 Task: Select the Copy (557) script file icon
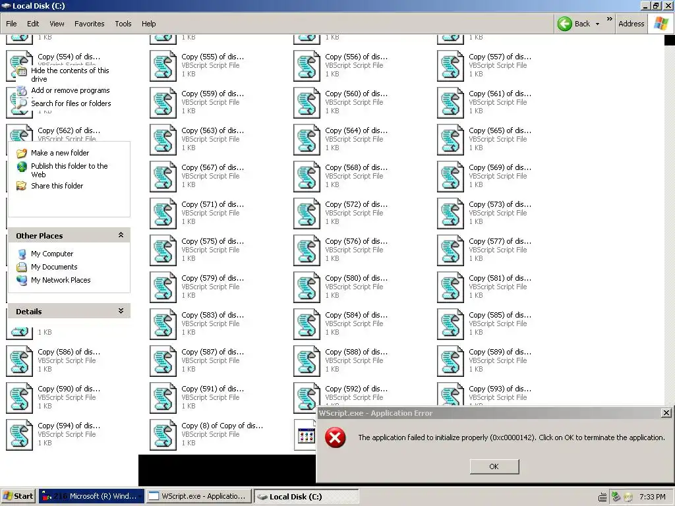(451, 66)
